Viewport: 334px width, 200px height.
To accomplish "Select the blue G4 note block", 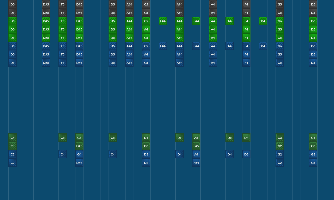I will point(79,154).
